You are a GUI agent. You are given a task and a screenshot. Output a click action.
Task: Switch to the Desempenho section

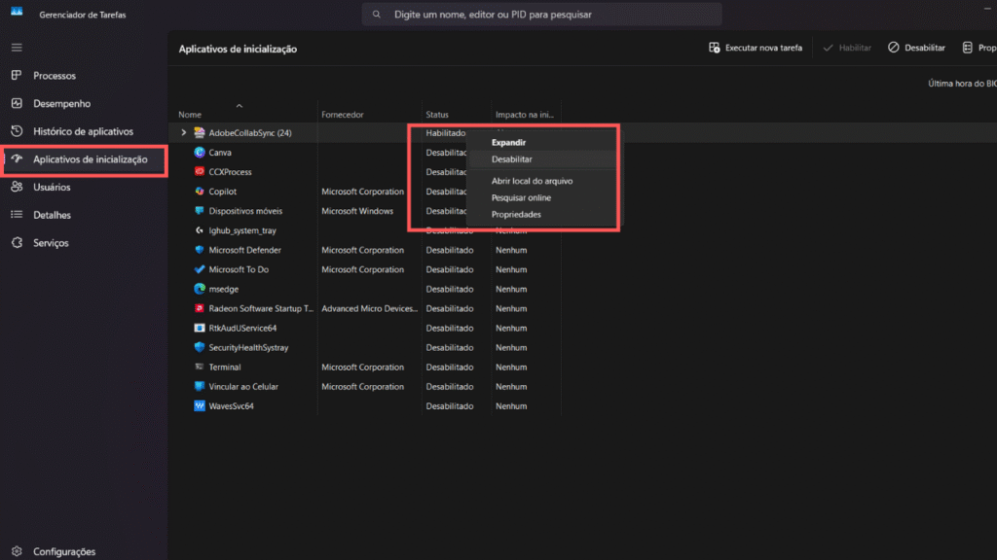(x=61, y=103)
